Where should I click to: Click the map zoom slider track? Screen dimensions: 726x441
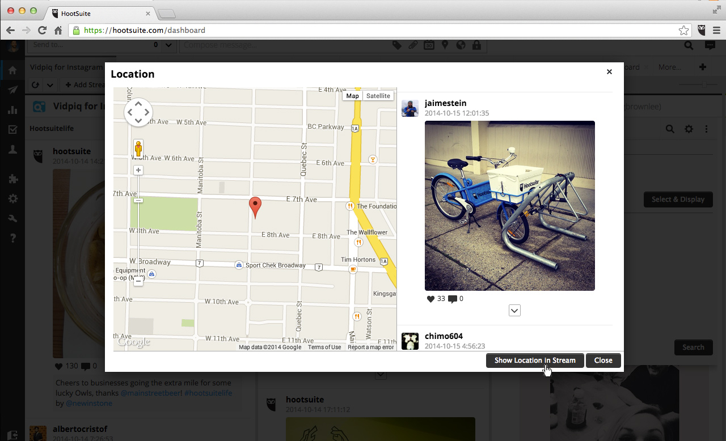138,226
